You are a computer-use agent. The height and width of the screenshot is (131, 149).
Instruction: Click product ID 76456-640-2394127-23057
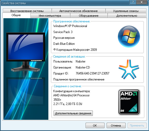tap(93, 73)
